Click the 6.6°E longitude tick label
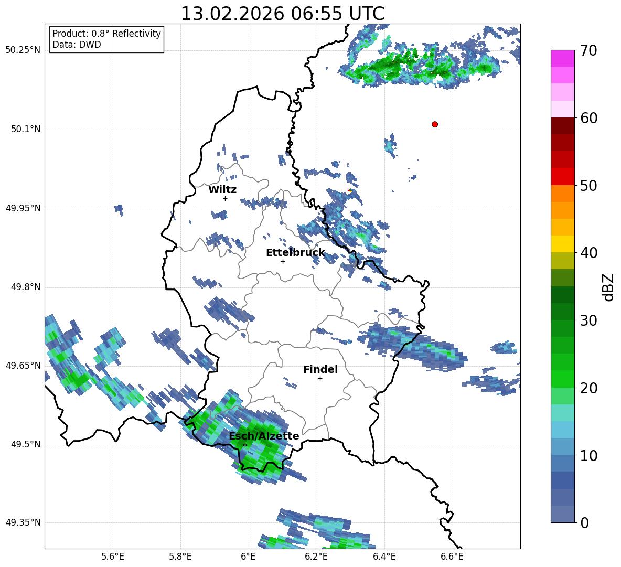Viewport: 621px width, 567px height. point(452,557)
